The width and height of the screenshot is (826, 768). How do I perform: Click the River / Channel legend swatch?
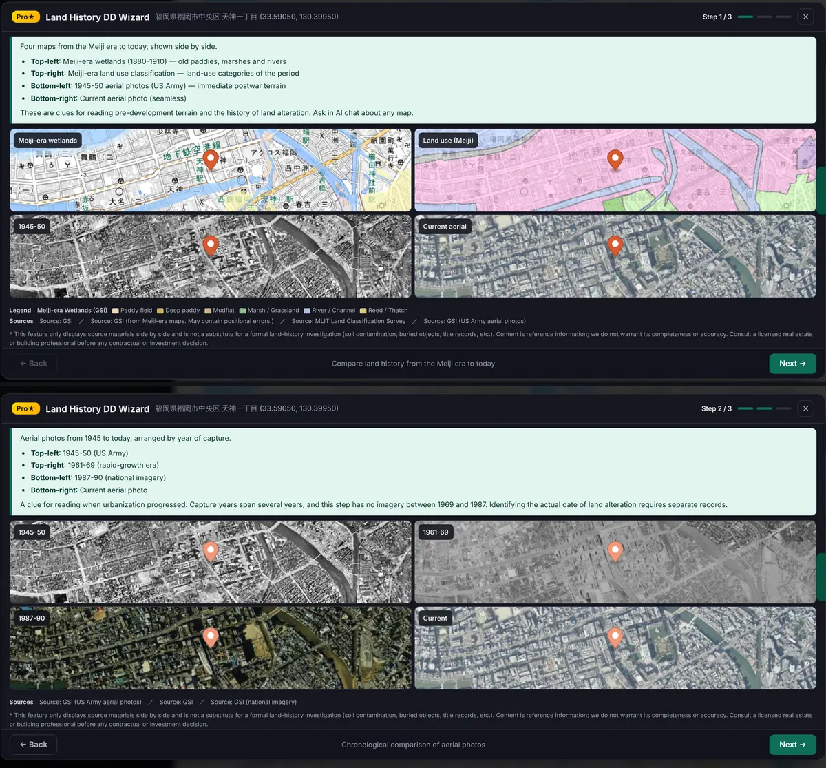pos(307,311)
